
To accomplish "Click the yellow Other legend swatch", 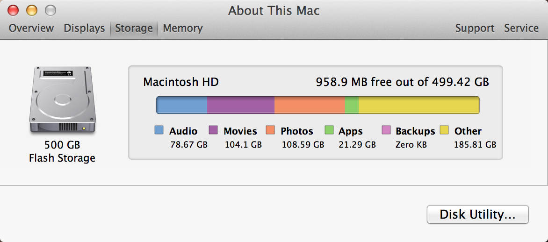I will 444,130.
